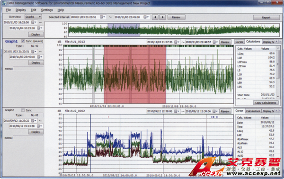Image resolution: width=284 pixels, height=179 pixels.
Task: Click the Report button
Action: [x=266, y=18]
